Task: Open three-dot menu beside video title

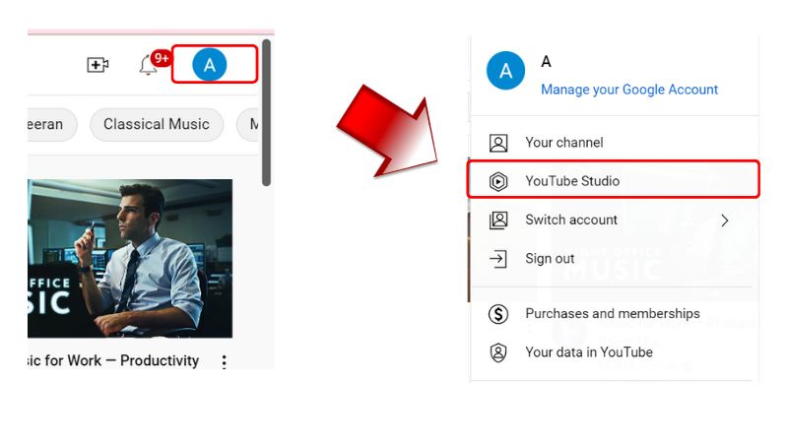Action: [225, 361]
